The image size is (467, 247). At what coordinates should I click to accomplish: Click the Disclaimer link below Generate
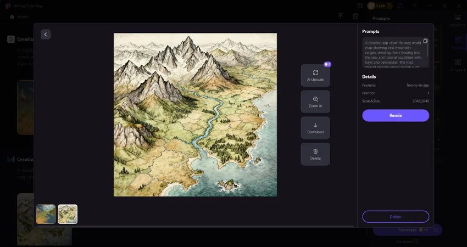click(408, 242)
